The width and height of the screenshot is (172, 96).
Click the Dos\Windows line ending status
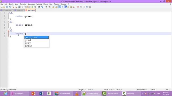point(142,90)
